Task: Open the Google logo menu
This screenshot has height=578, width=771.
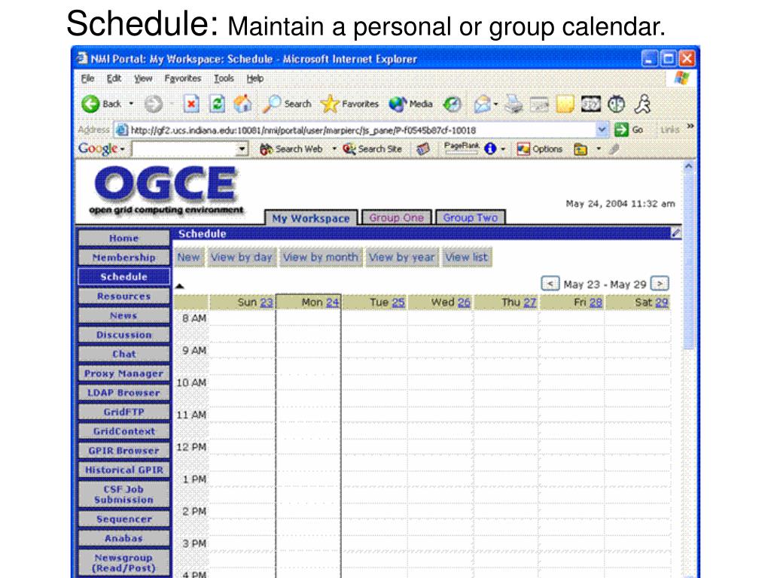Action: tap(102, 148)
